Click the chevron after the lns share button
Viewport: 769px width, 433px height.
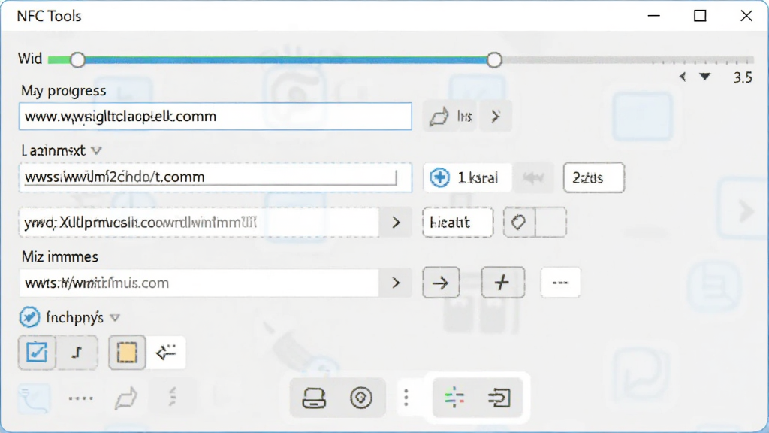[x=496, y=117]
